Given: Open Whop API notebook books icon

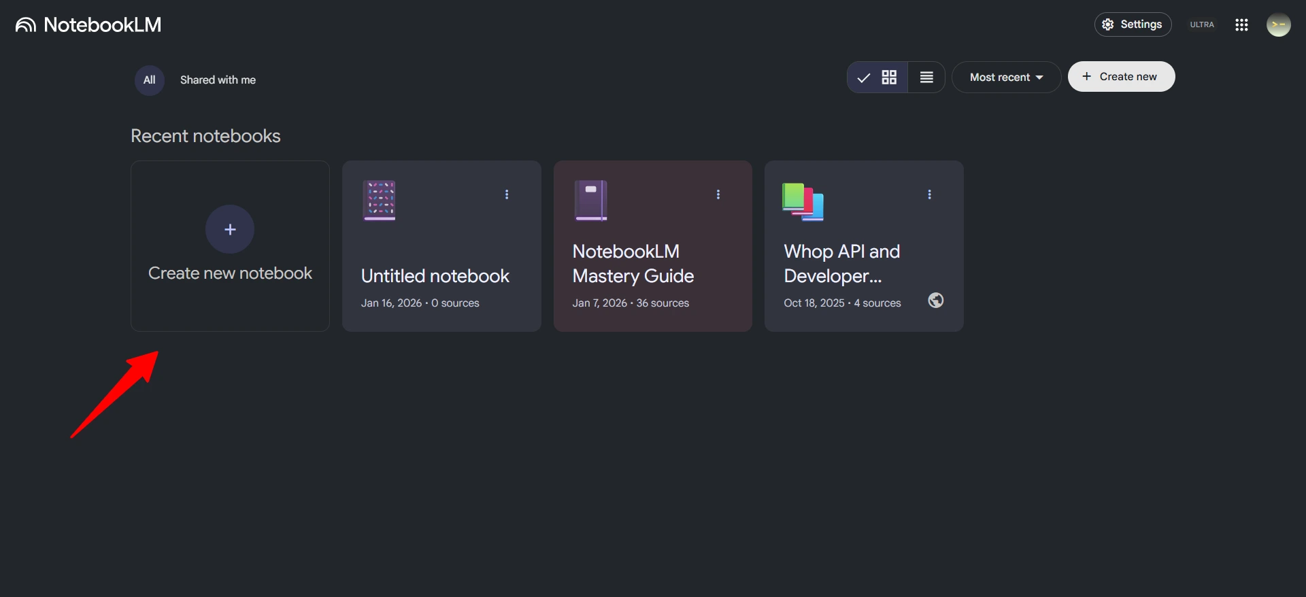Looking at the screenshot, I should [x=803, y=202].
